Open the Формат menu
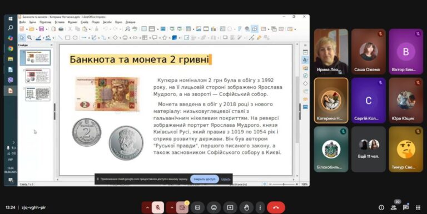Viewport: 427px width, 214px height. coord(73,22)
